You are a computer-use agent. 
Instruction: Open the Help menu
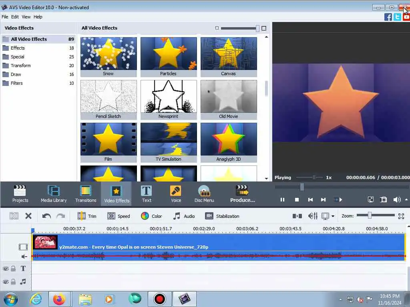(x=38, y=17)
